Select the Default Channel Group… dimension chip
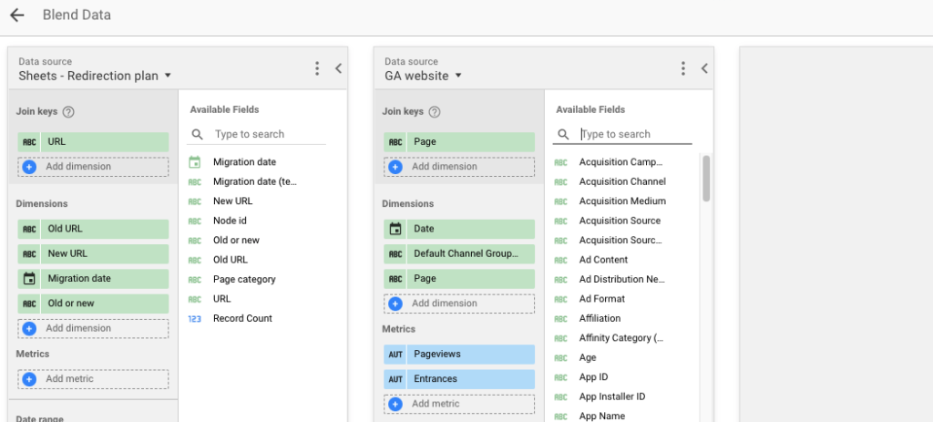This screenshot has width=933, height=422. coord(459,253)
